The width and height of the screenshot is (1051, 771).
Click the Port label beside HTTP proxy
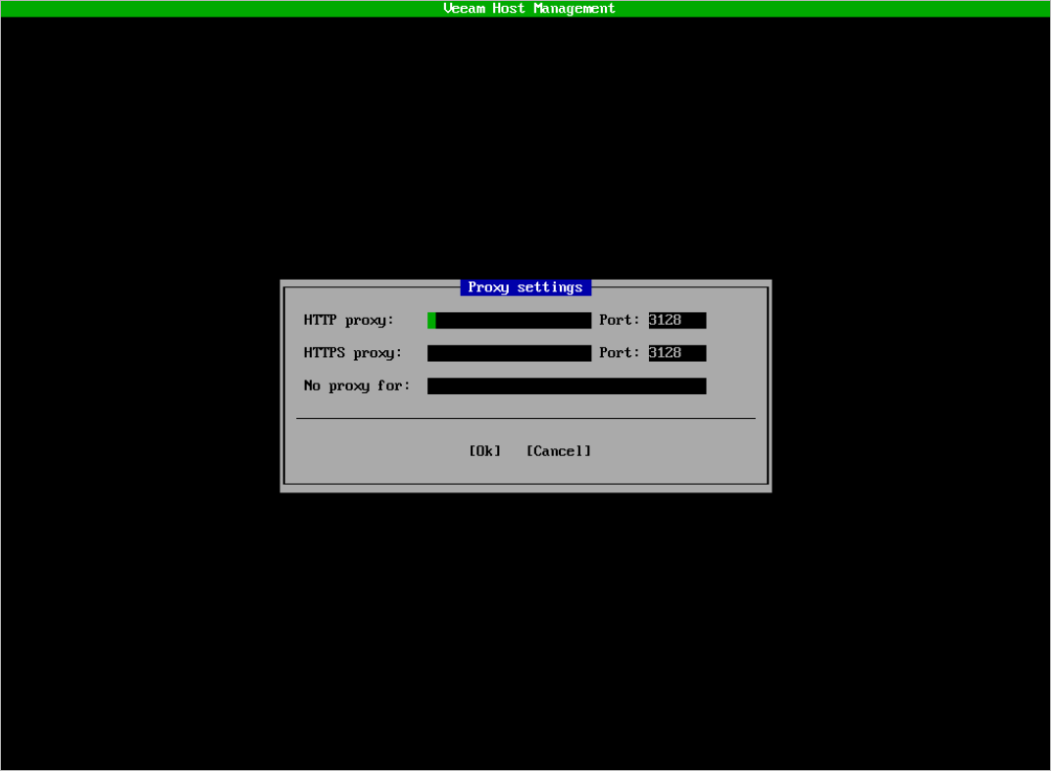pos(619,321)
